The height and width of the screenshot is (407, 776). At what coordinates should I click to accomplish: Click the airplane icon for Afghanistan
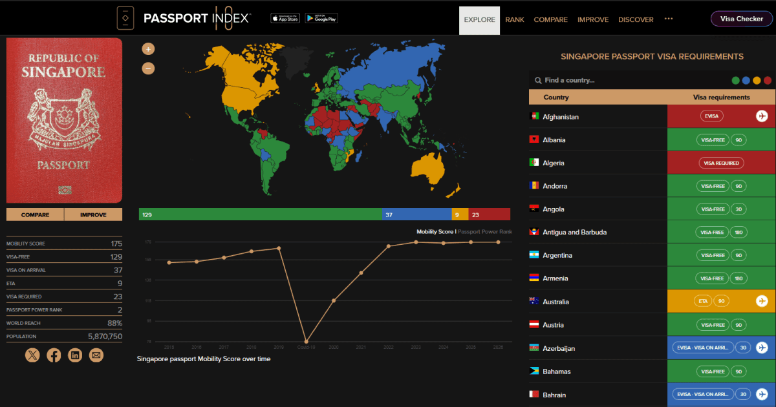(x=762, y=116)
